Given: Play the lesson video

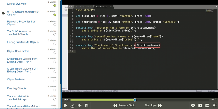Looking at the screenshot, I should click(x=65, y=106).
